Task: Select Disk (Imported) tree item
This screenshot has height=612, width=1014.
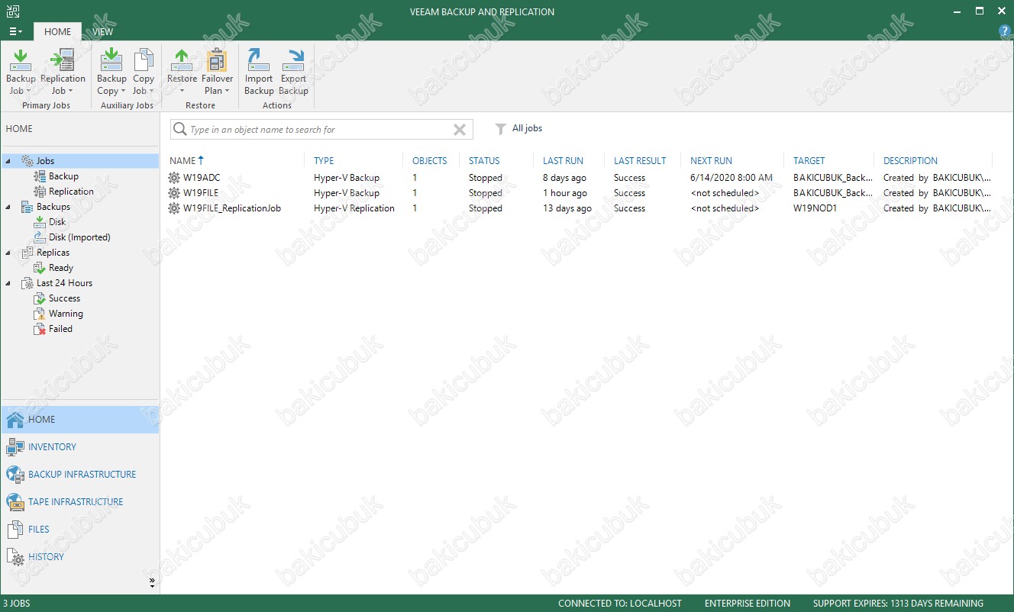Action: (79, 237)
